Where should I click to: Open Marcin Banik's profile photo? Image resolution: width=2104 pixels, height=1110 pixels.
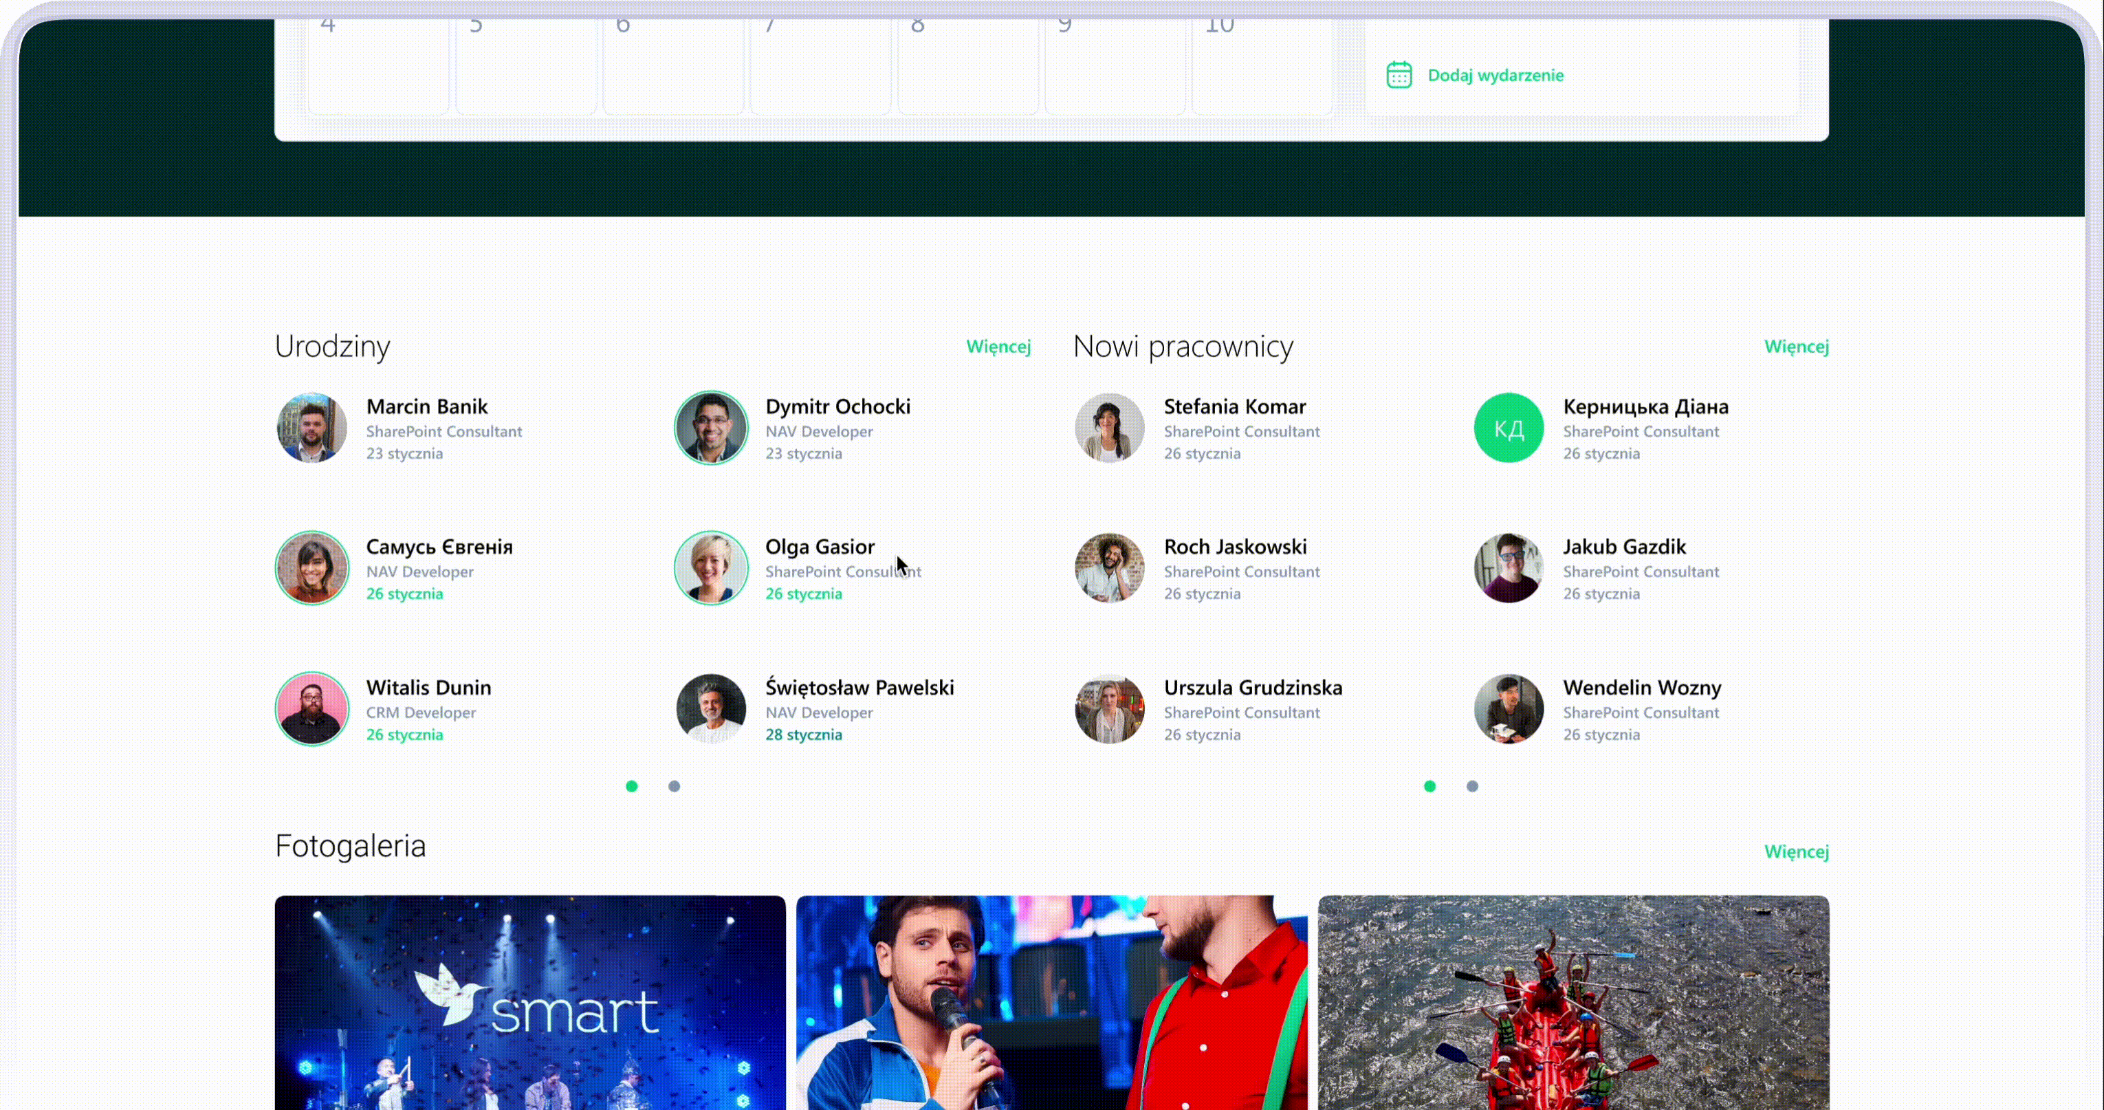pos(311,428)
